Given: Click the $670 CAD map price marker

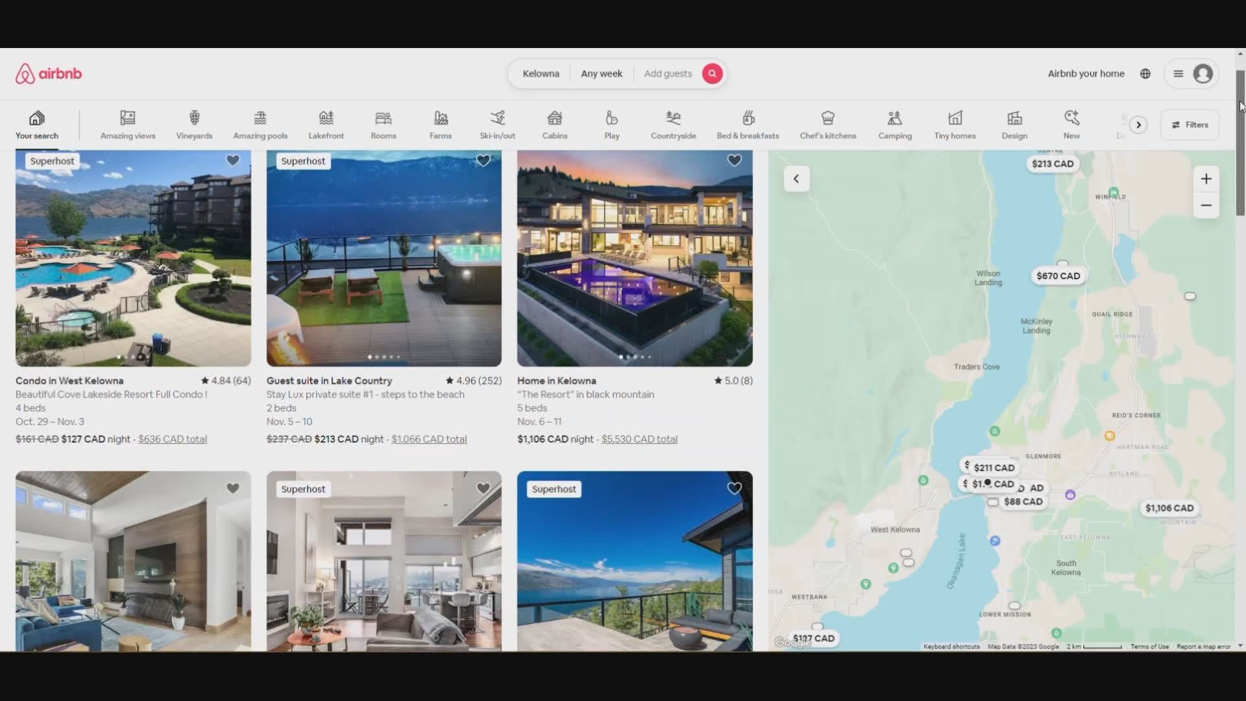Looking at the screenshot, I should coord(1058,276).
